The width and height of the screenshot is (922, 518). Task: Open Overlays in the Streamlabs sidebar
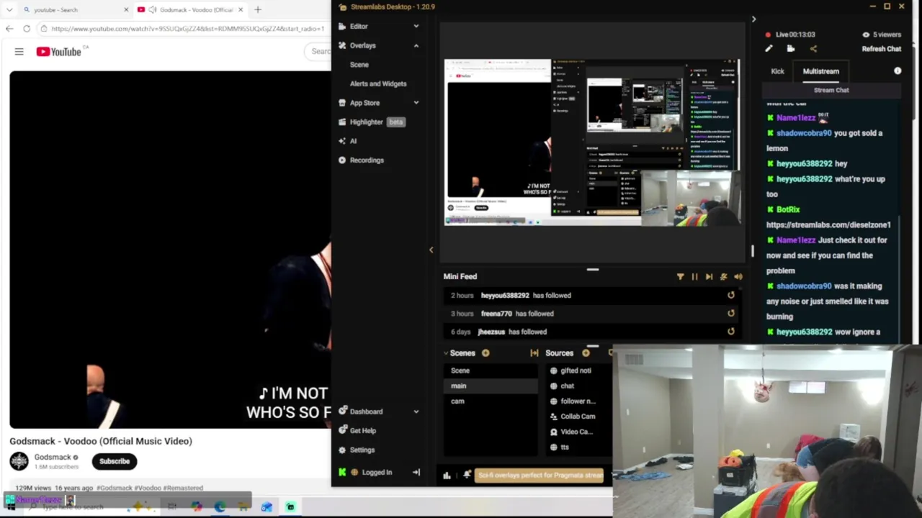pyautogui.click(x=362, y=45)
